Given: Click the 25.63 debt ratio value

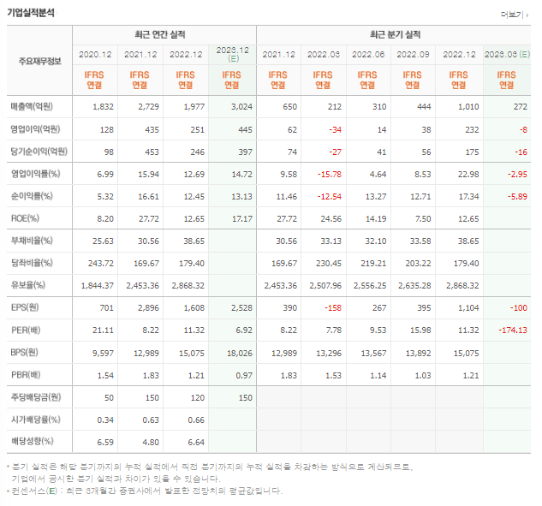Looking at the screenshot, I should pos(103,241).
